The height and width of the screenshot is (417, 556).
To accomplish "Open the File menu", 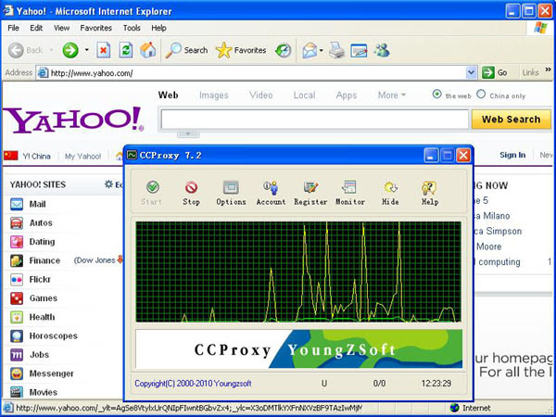I will [x=14, y=28].
